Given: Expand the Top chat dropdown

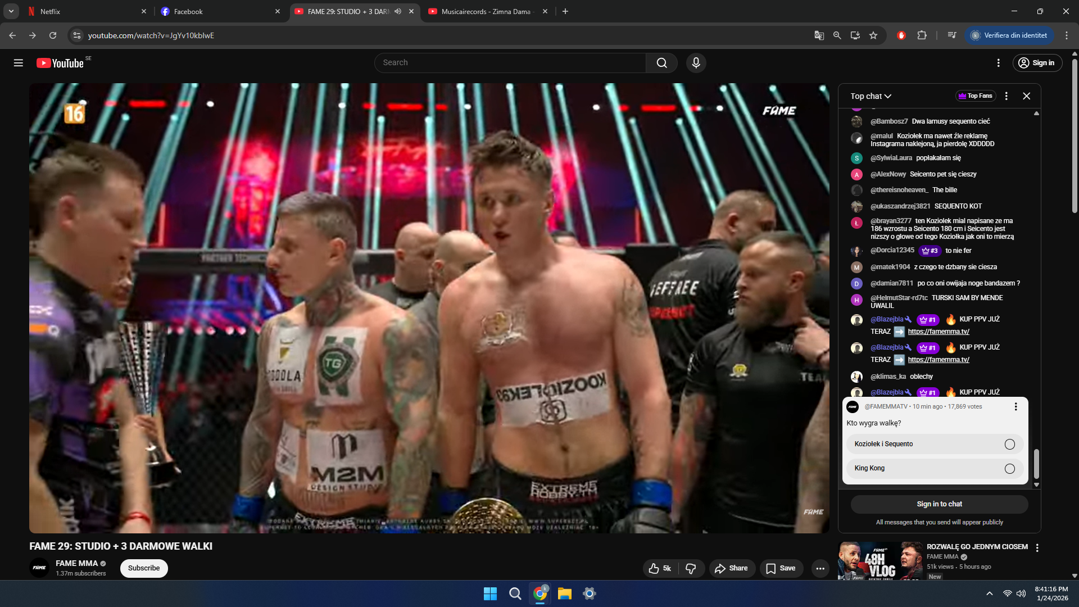Looking at the screenshot, I should (x=871, y=96).
